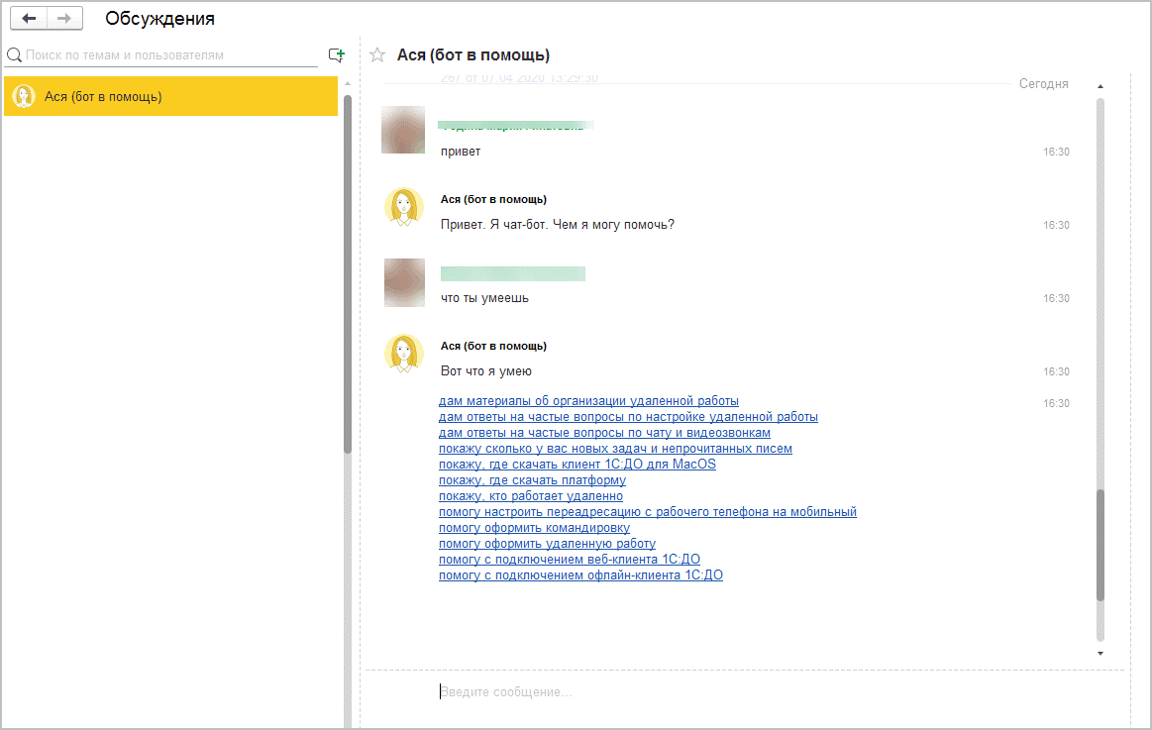Focus the topic and user search field

coord(168,55)
